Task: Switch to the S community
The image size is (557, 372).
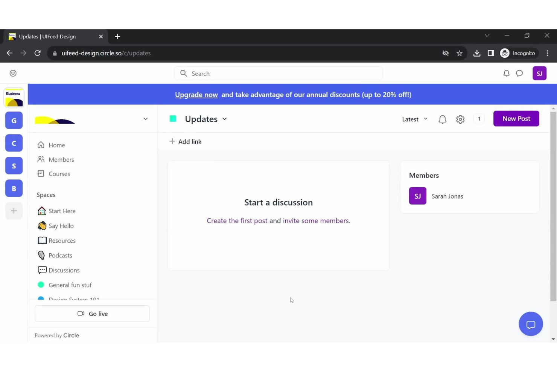Action: (x=14, y=166)
